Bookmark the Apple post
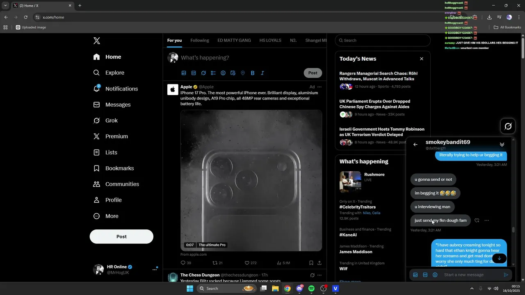525x295 pixels. (311, 263)
